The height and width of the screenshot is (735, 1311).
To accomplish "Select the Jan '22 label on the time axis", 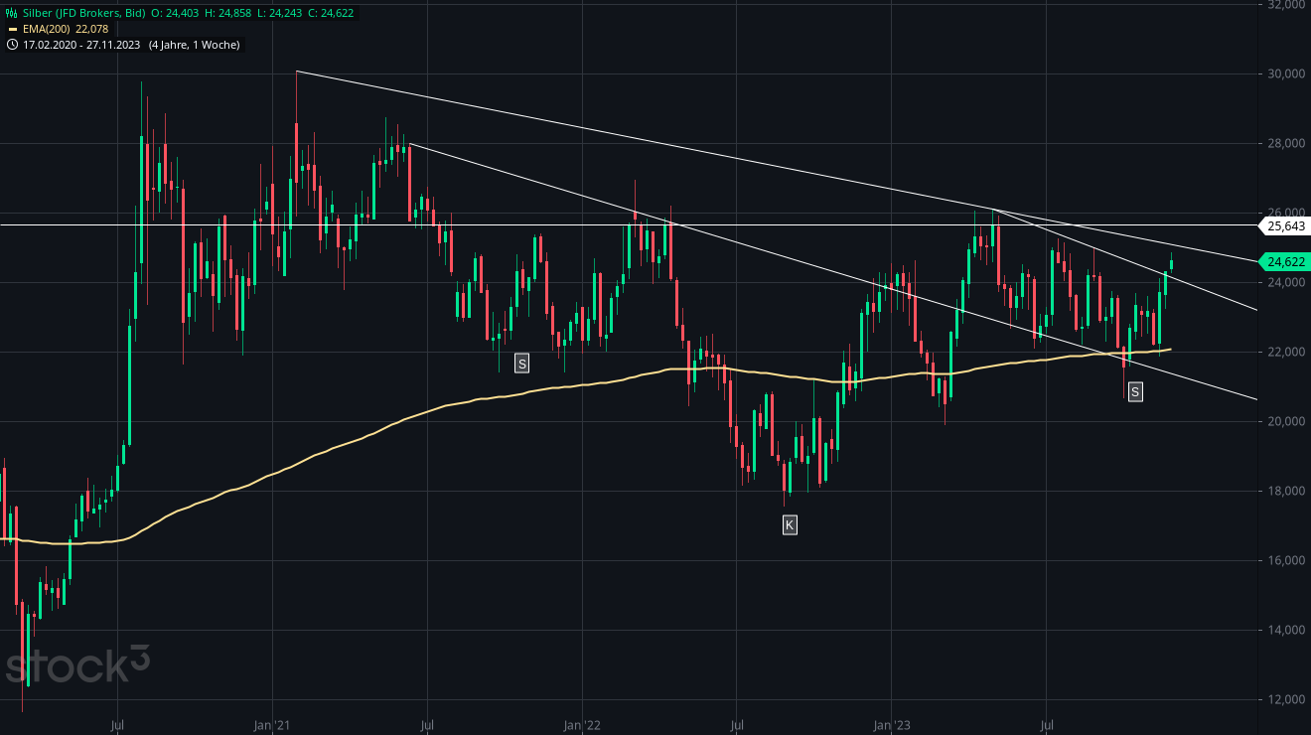I will pos(581,725).
